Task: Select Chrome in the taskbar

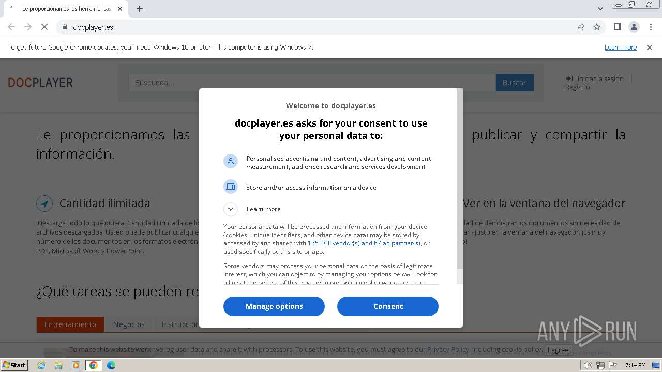Action: click(93, 365)
